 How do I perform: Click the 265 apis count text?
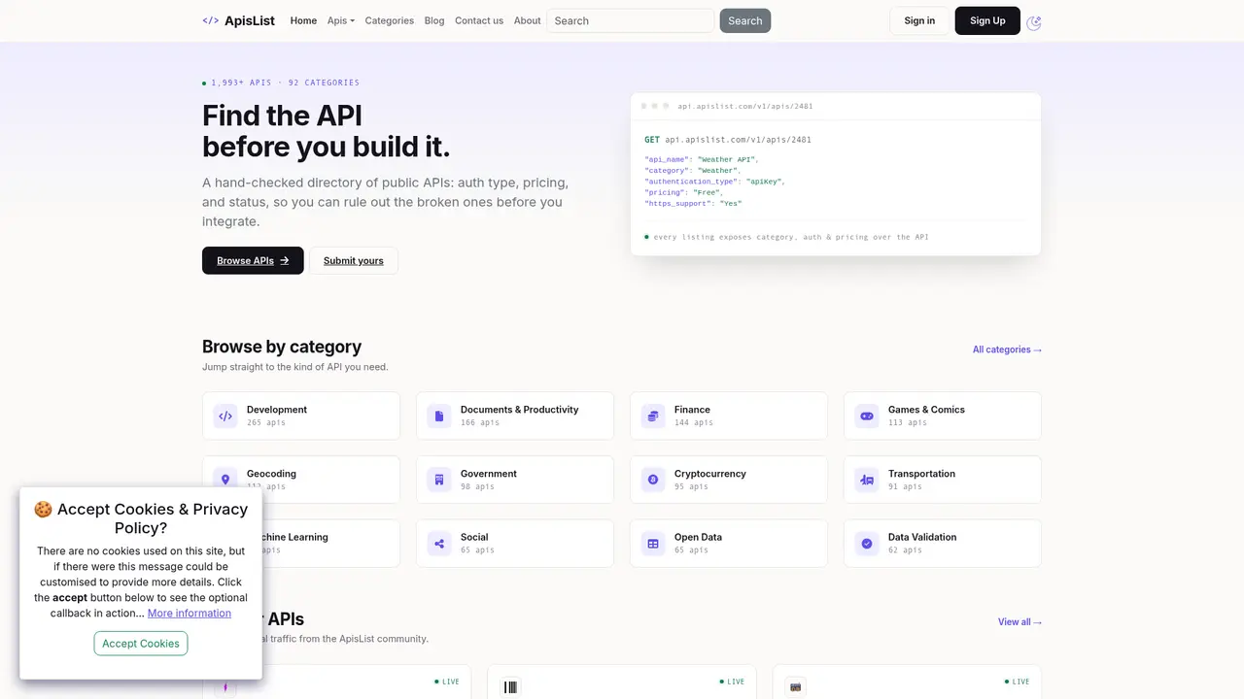click(266, 422)
